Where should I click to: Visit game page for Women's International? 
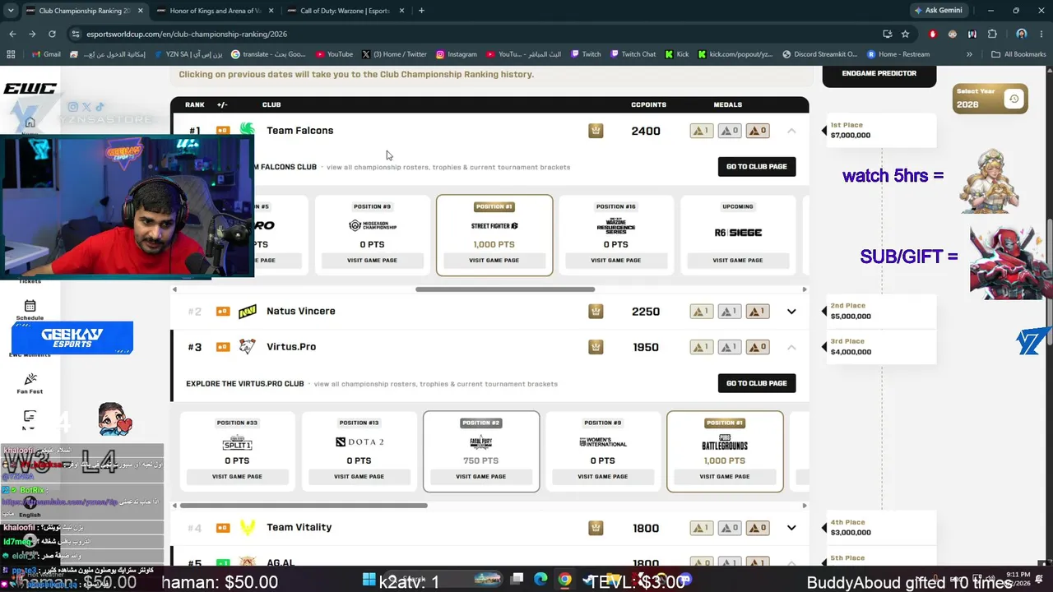pyautogui.click(x=602, y=477)
